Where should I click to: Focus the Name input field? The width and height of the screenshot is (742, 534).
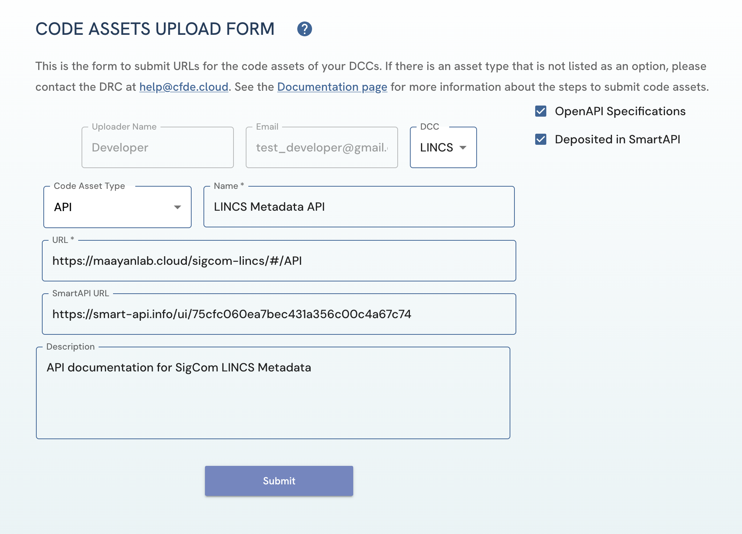(359, 207)
